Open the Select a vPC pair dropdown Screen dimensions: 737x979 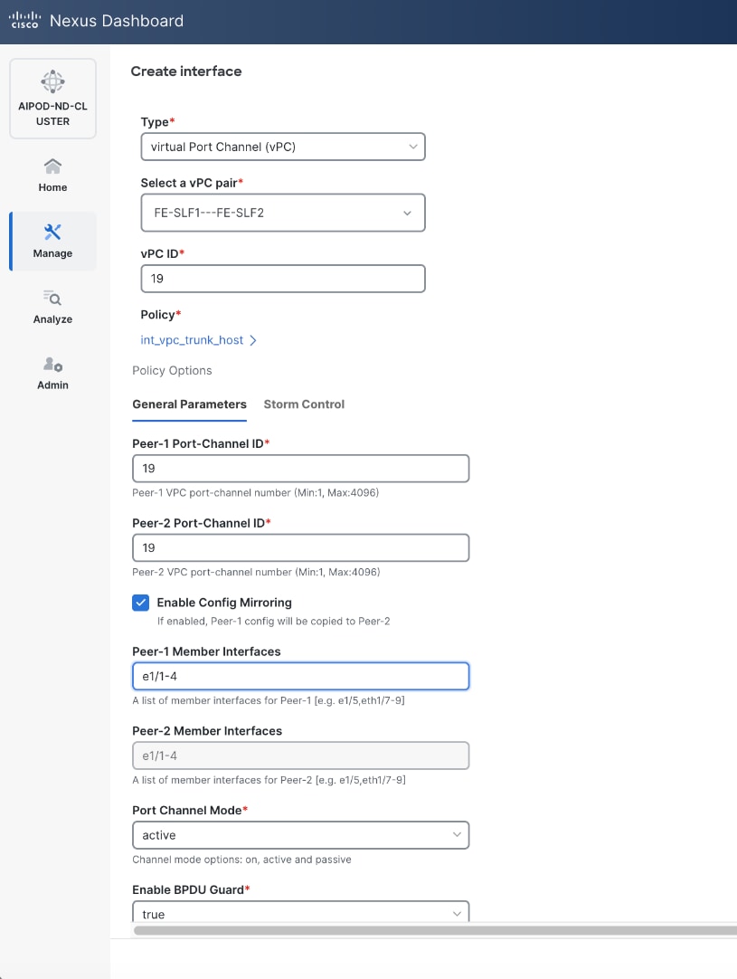pyautogui.click(x=283, y=214)
